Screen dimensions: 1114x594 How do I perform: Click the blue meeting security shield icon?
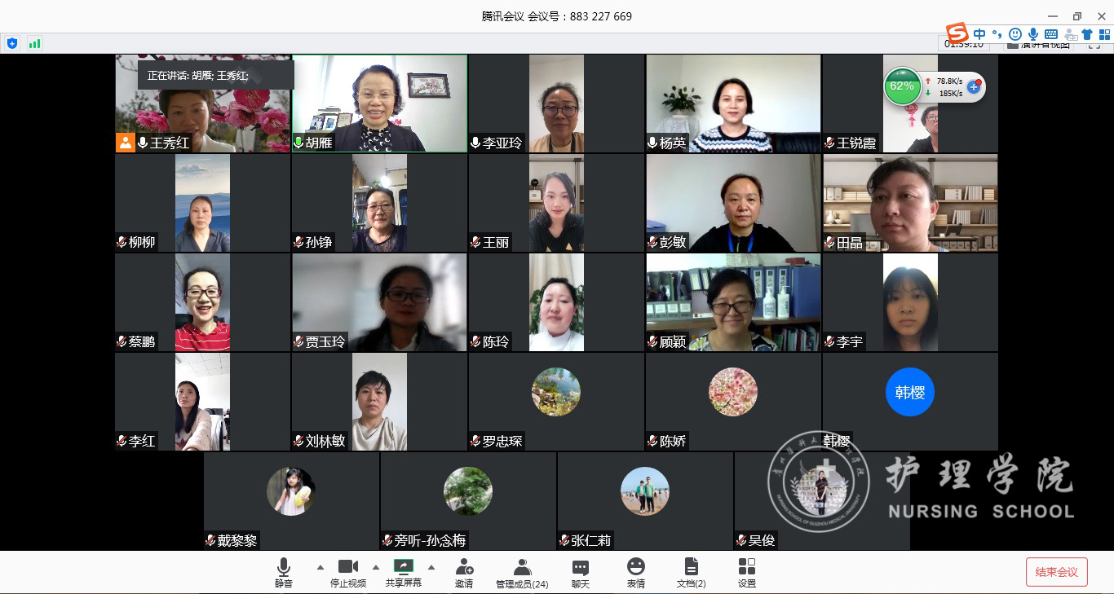click(x=11, y=43)
